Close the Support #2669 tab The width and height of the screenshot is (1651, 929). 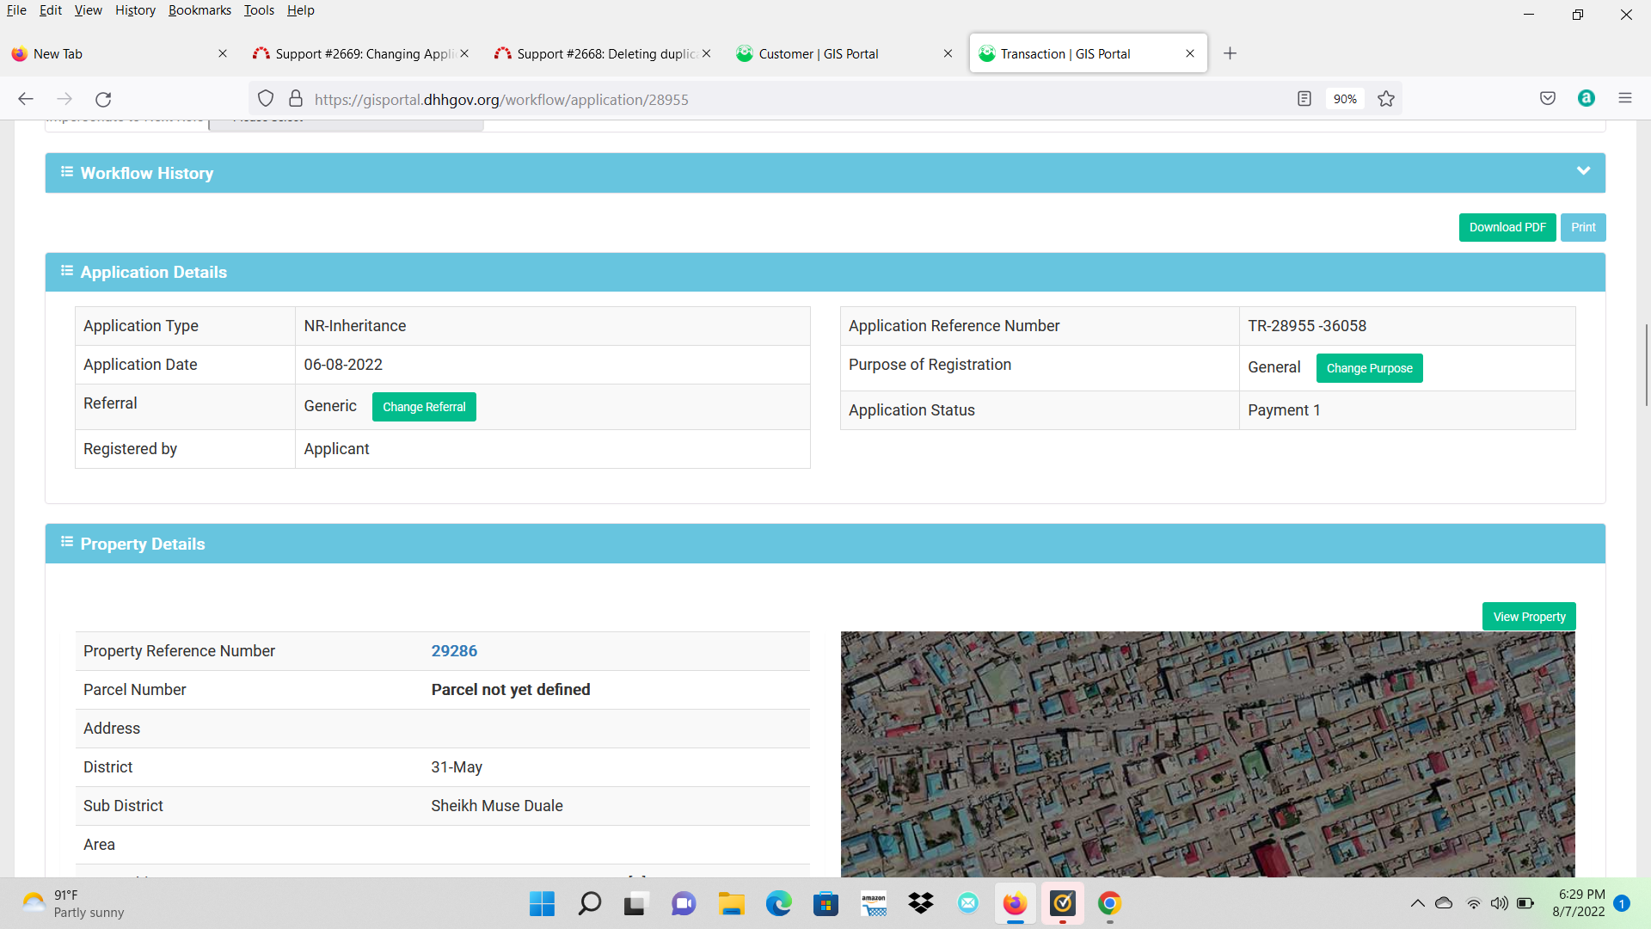pyautogui.click(x=464, y=53)
